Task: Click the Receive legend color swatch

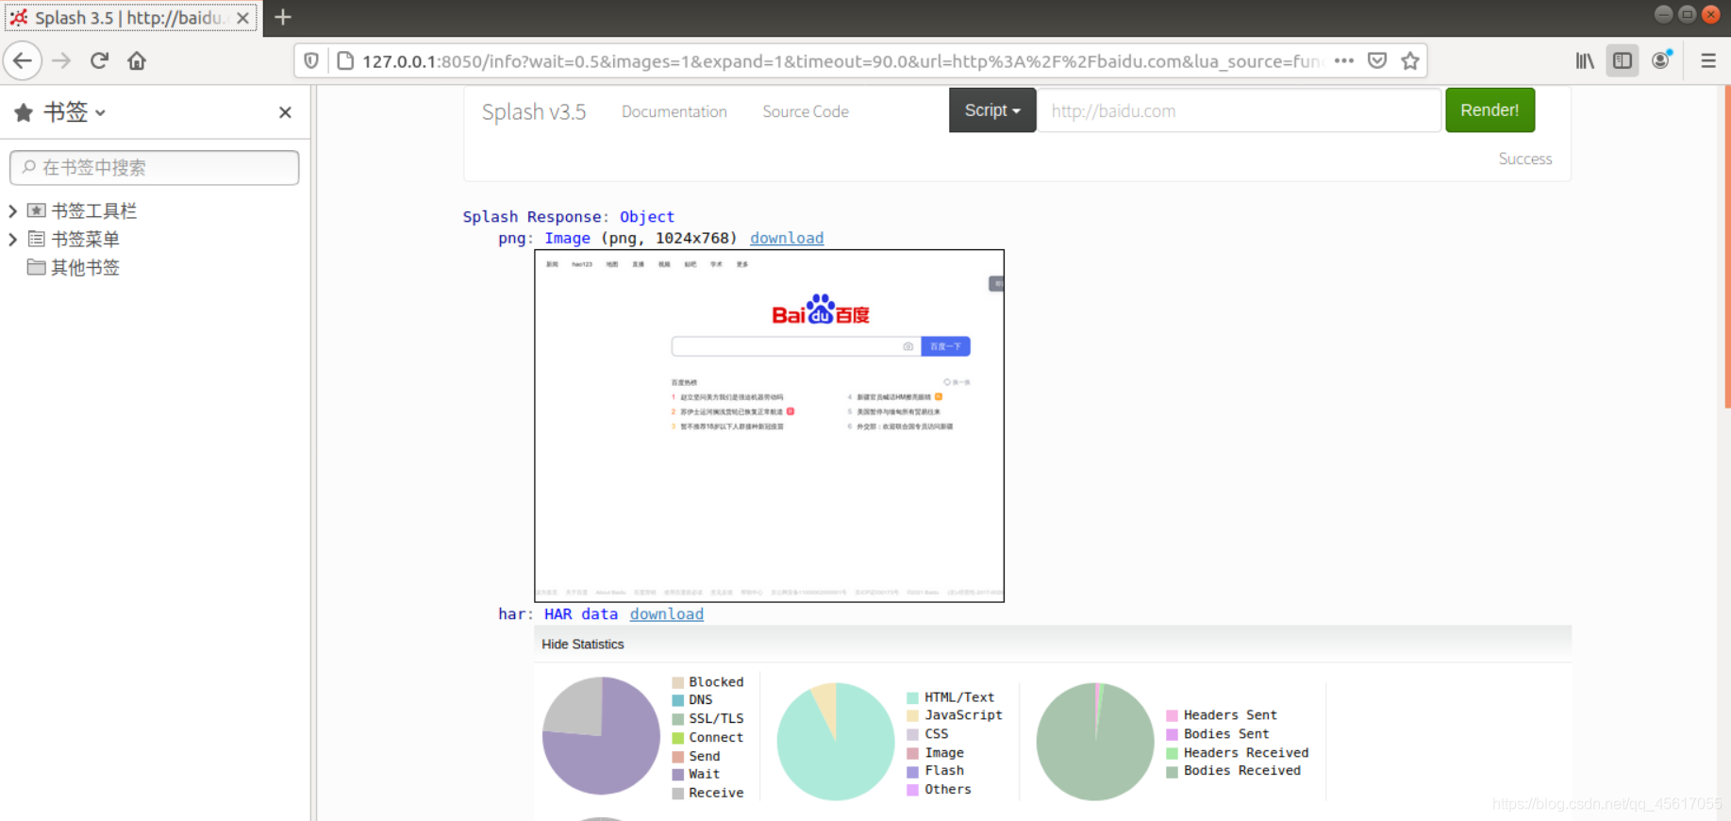Action: click(678, 794)
